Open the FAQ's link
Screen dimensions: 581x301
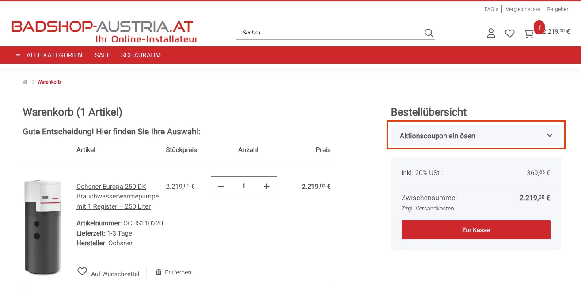491,9
